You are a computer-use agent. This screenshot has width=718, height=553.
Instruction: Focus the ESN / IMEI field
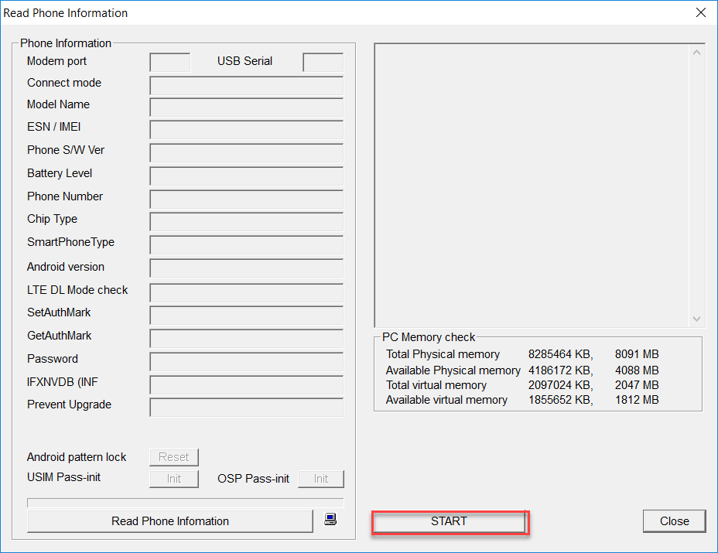click(246, 130)
